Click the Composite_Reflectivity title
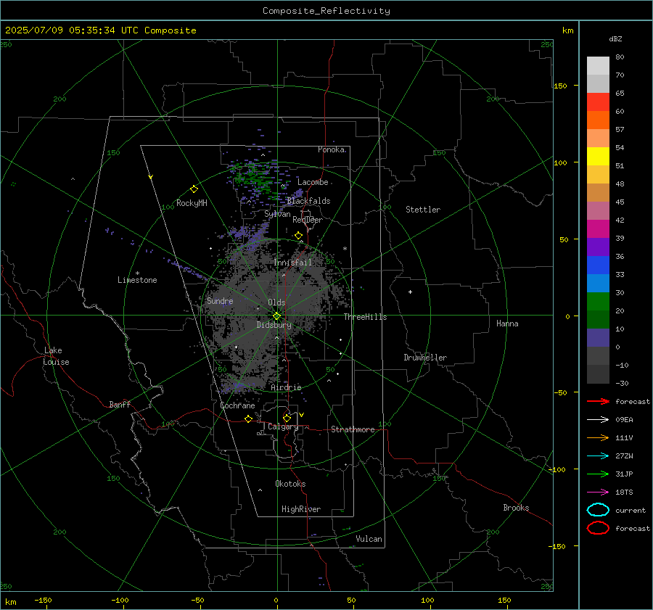Screen dimensions: 653x610 click(x=326, y=11)
